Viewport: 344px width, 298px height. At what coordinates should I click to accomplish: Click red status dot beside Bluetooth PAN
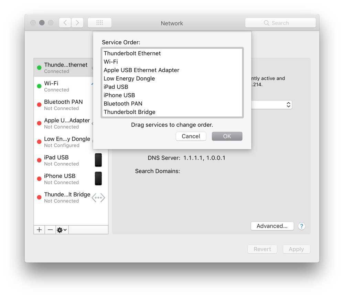point(39,105)
